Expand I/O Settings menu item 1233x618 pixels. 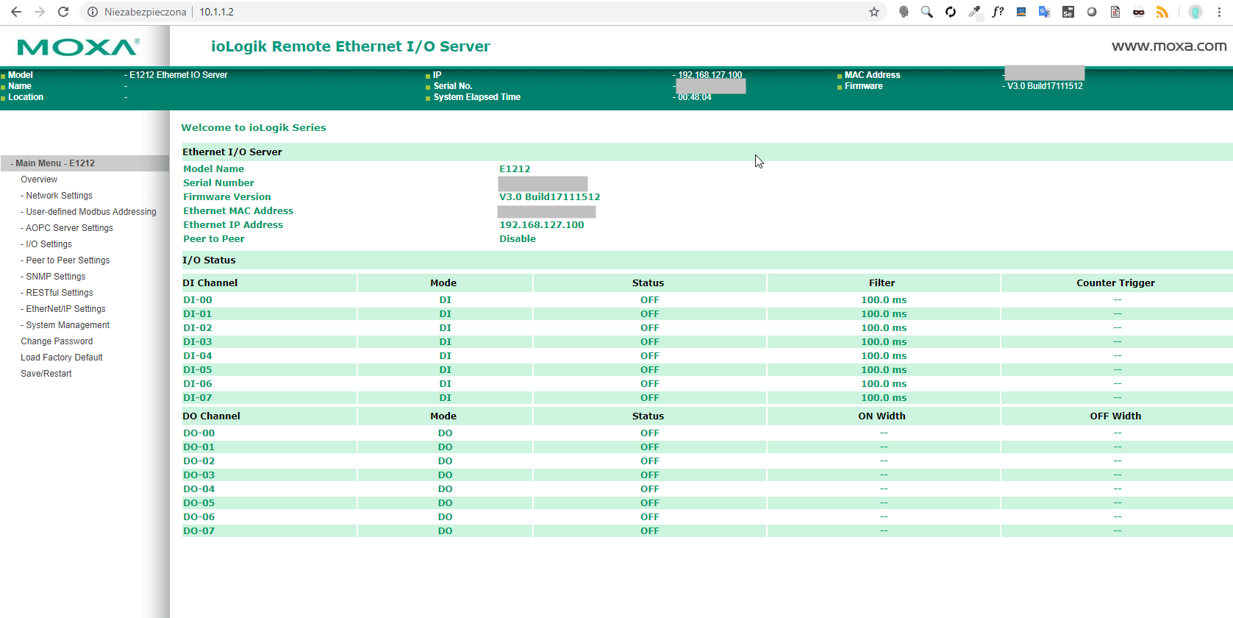coord(49,244)
